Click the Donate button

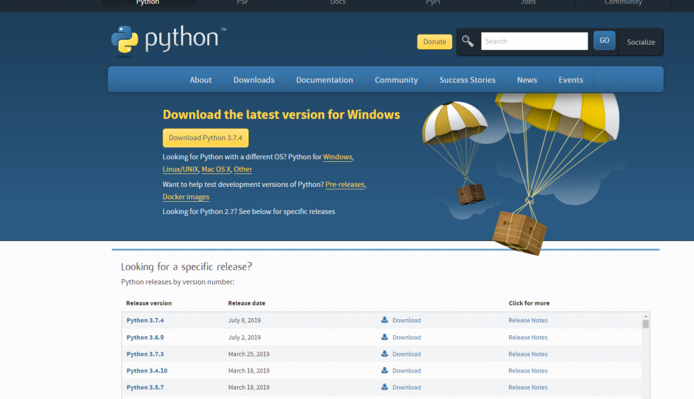point(434,41)
